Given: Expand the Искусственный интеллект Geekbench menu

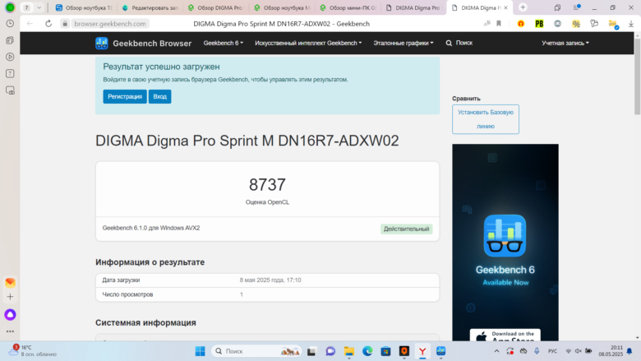Looking at the screenshot, I should pos(308,43).
